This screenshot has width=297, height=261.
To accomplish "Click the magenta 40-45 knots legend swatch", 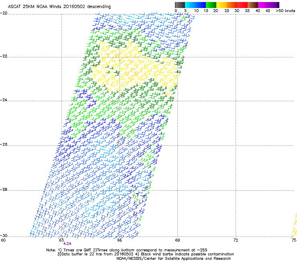I will pyautogui.click(x=263, y=5).
